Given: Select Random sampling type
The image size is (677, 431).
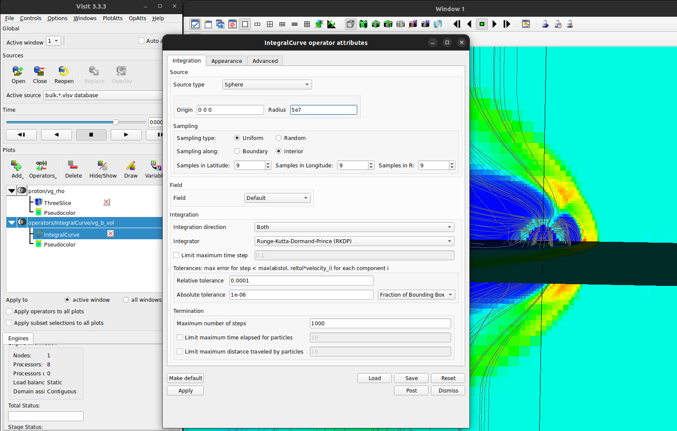Looking at the screenshot, I should coord(279,138).
